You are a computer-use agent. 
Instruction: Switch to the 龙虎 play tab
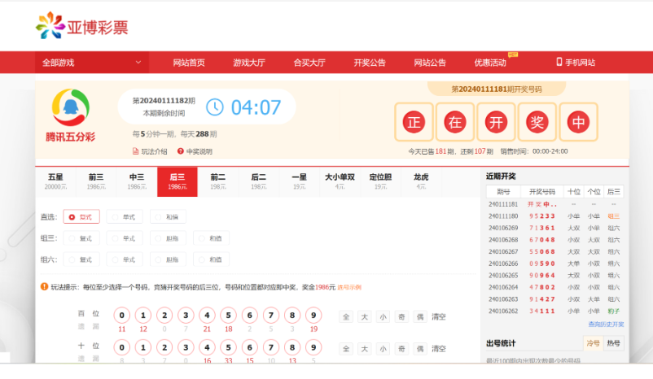tap(421, 181)
